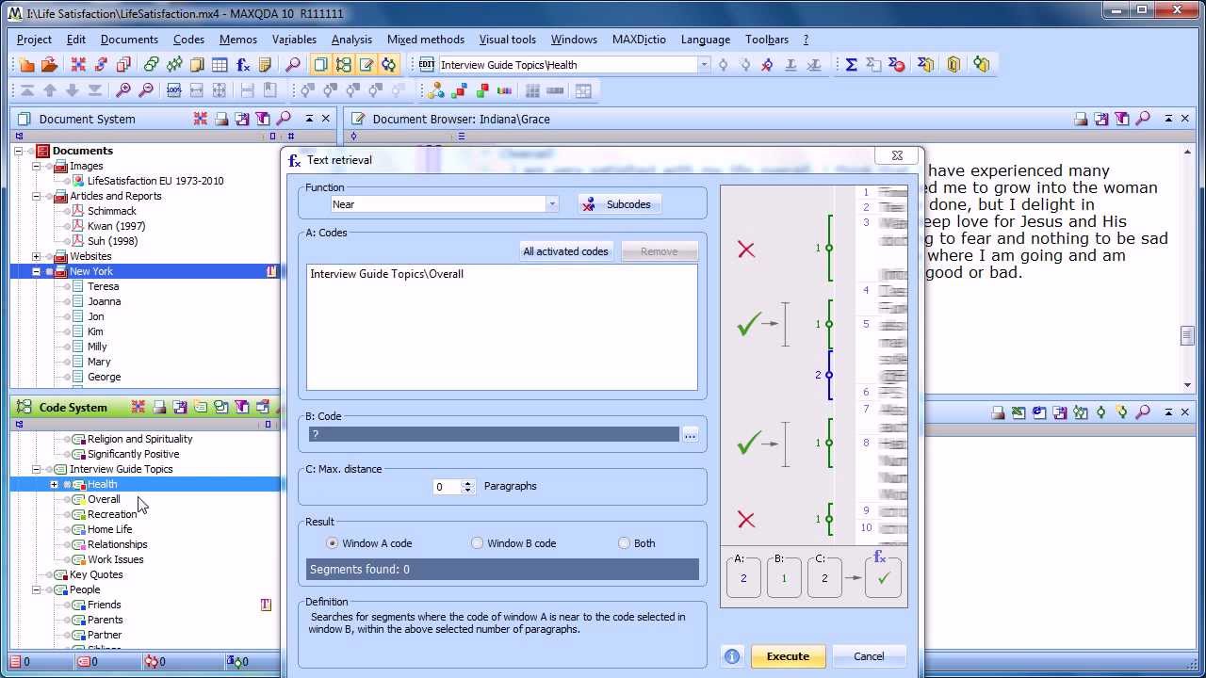Click the B: Code input field
Screen dimensions: 1206x678
494,434
